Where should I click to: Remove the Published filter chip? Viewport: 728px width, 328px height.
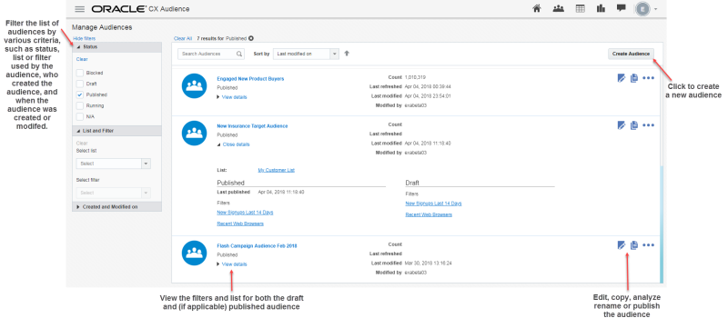(x=251, y=38)
